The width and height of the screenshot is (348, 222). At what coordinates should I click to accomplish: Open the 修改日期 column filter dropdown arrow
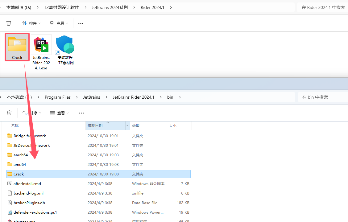tap(127, 125)
